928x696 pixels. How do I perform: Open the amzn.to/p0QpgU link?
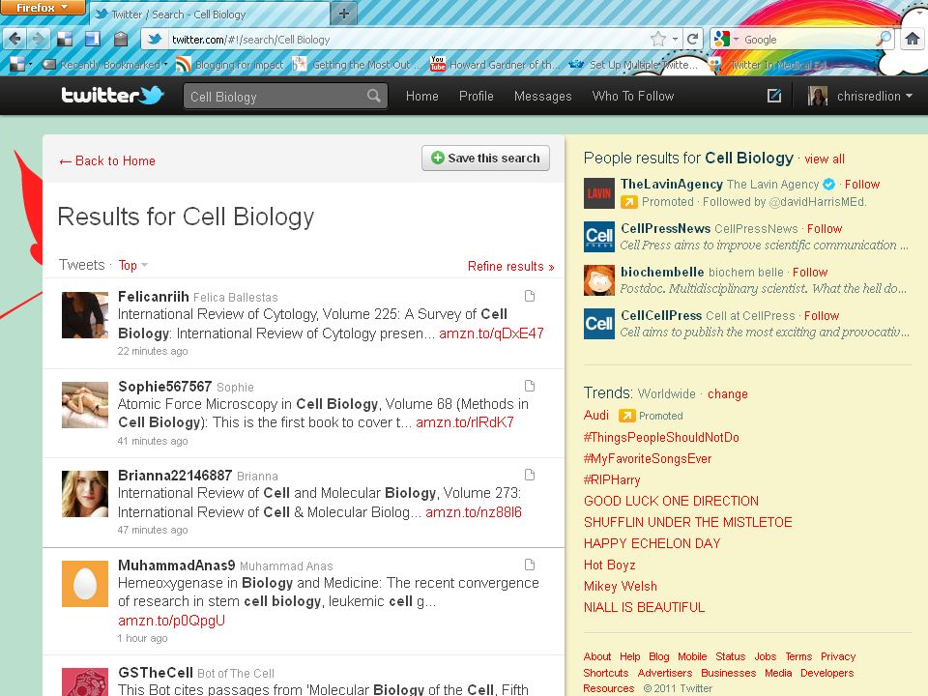point(172,621)
